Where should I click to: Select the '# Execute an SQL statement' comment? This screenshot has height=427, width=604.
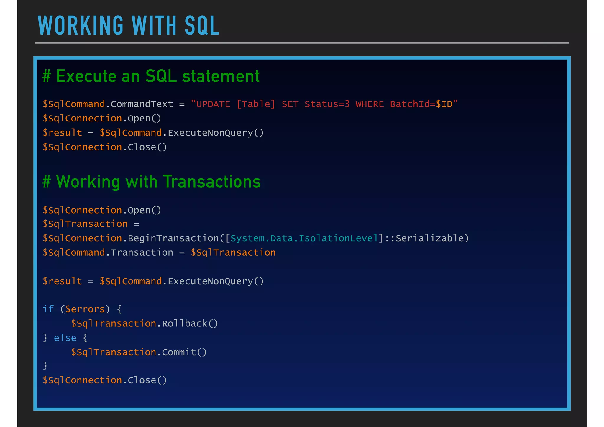(151, 76)
